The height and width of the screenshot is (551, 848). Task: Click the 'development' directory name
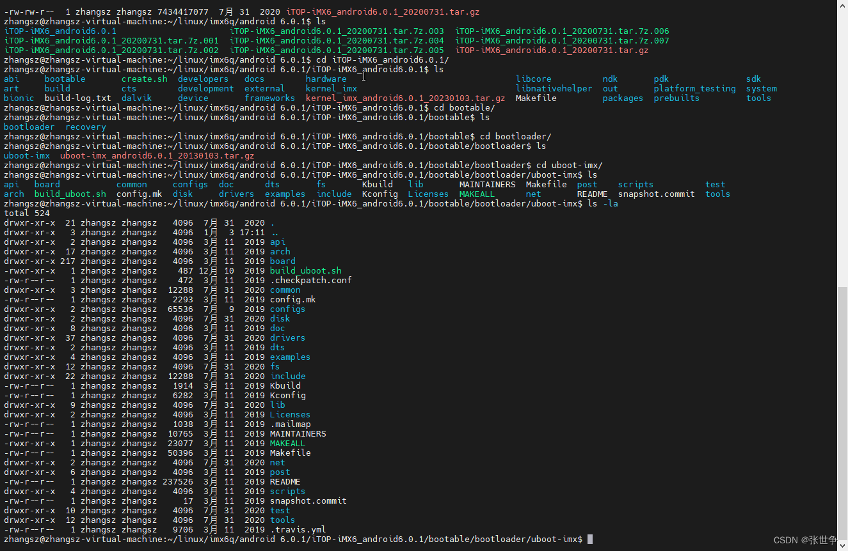click(206, 89)
